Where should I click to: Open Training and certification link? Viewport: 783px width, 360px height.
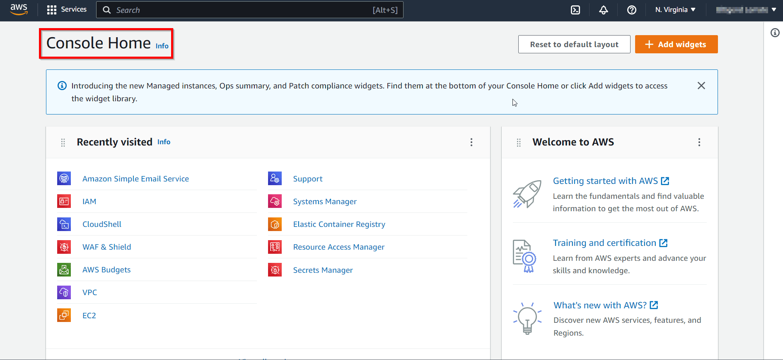pos(610,243)
